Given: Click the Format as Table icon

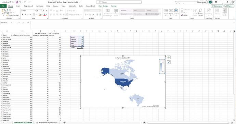Looking at the screenshot, I should pos(116,11).
